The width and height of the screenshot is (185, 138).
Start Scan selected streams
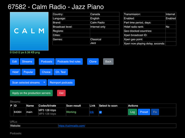click(26, 83)
